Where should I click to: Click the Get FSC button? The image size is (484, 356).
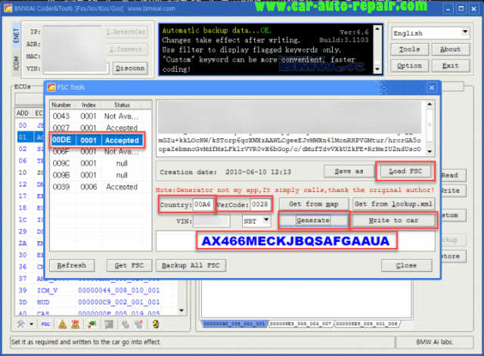pyautogui.click(x=129, y=265)
